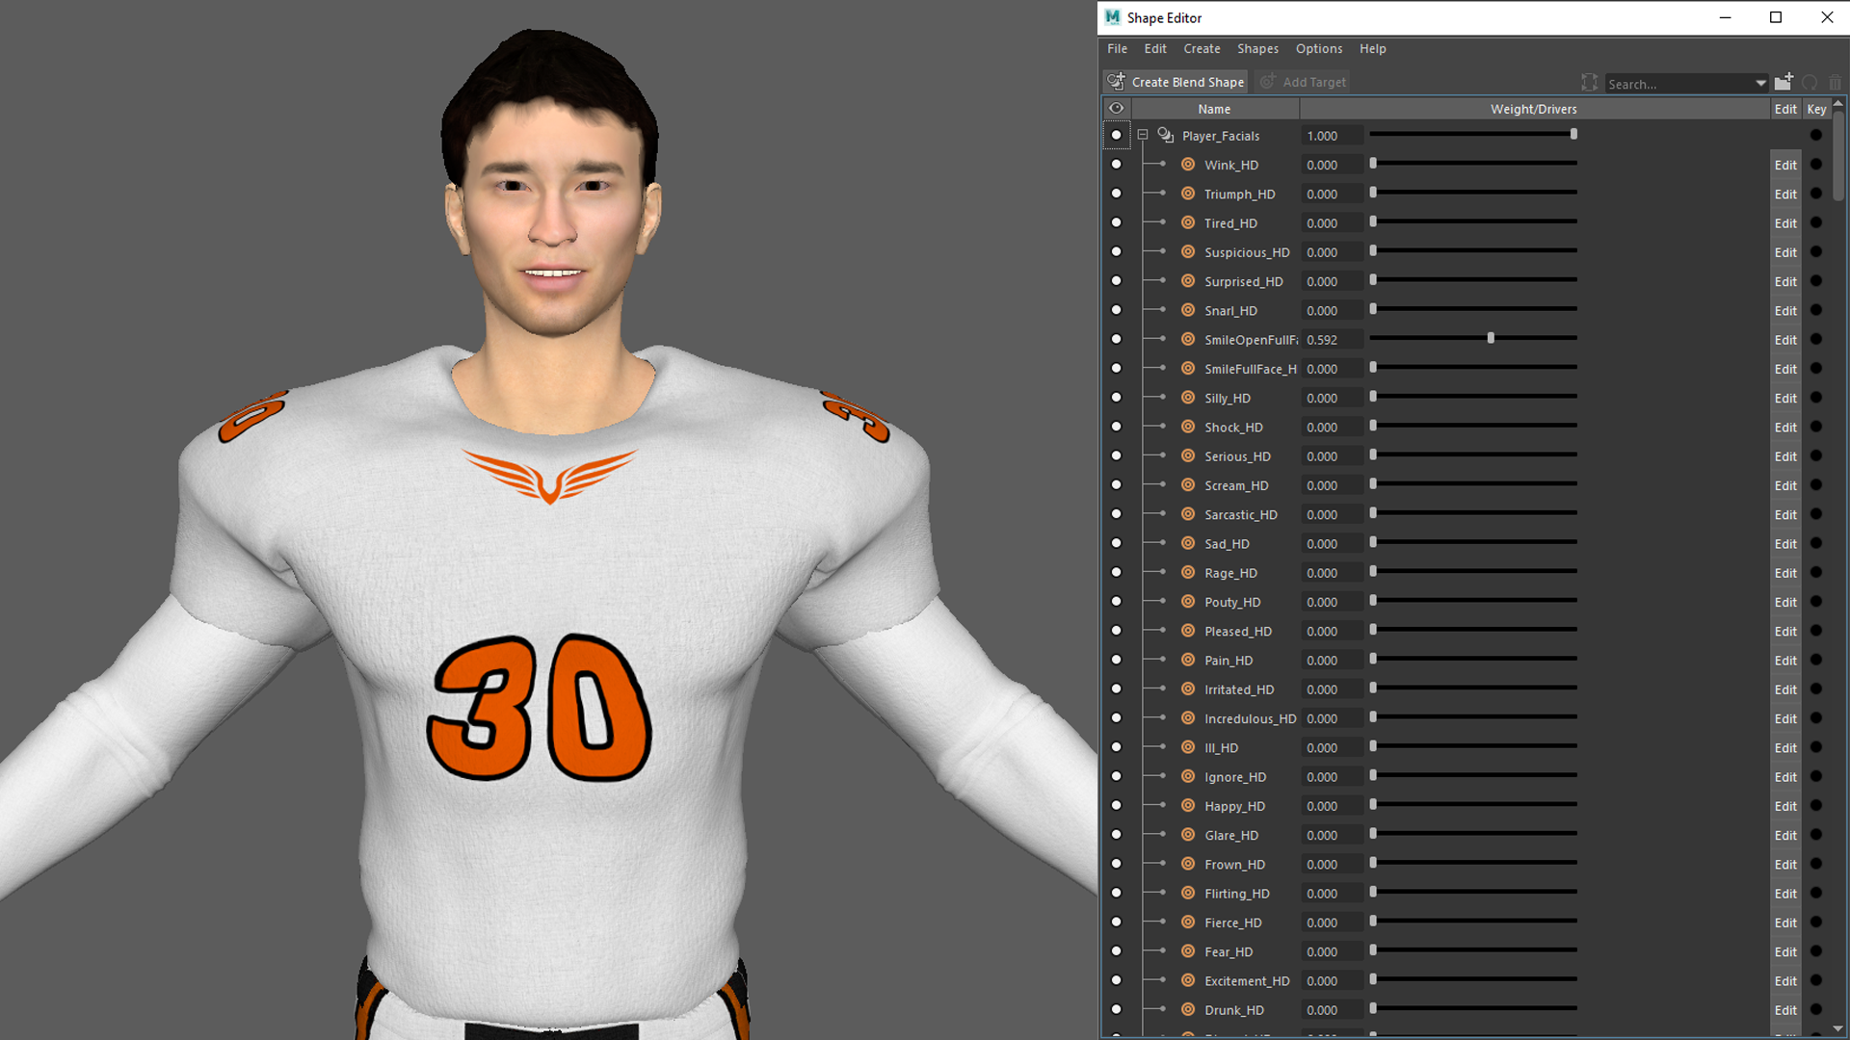Toggle visibility of Player_Facials group

coord(1117,136)
